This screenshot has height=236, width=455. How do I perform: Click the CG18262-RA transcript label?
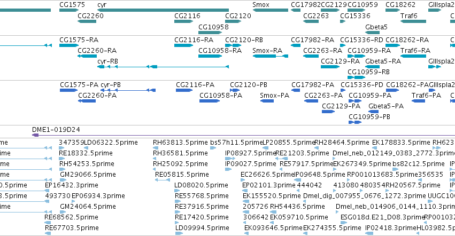(407, 40)
